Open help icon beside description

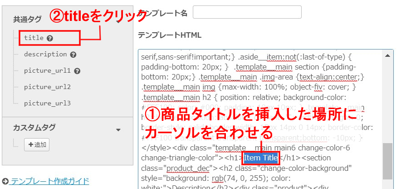(x=73, y=55)
